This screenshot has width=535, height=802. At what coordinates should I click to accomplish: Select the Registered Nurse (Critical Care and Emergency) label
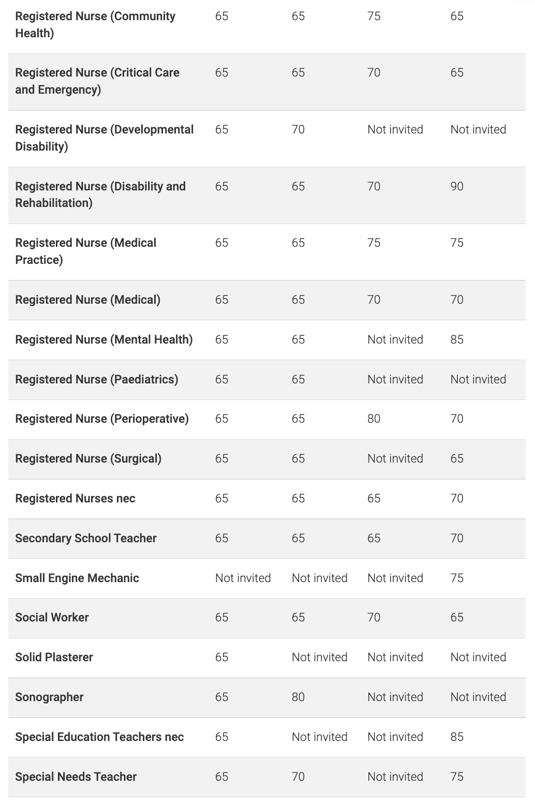pos(97,81)
